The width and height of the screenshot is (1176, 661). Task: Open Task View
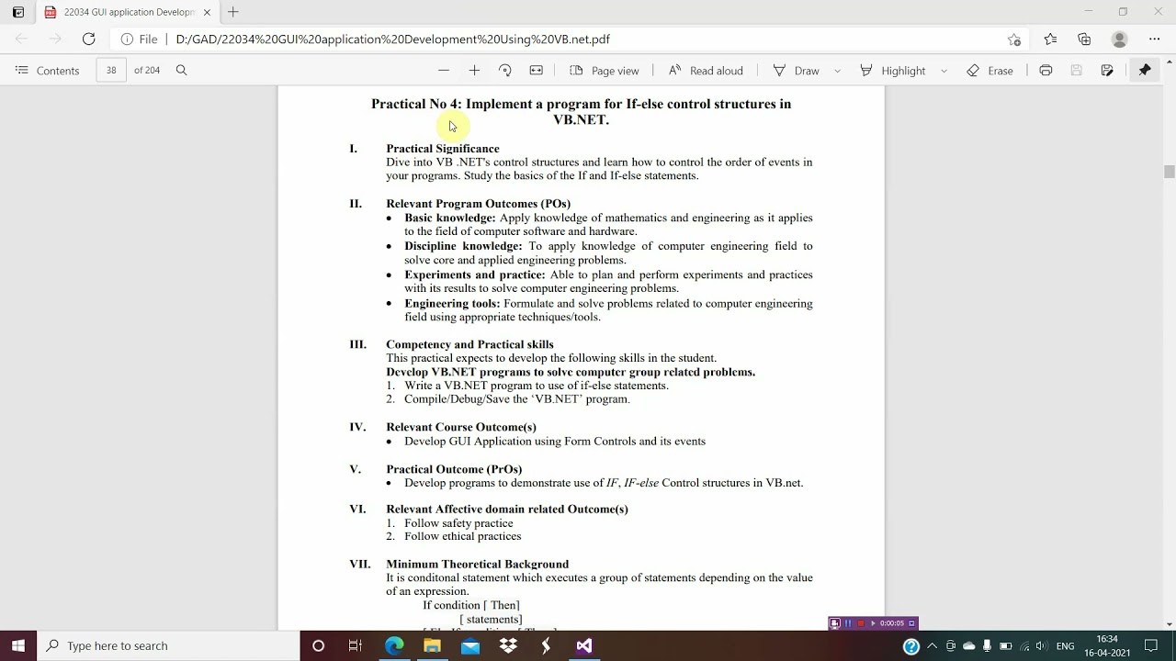point(356,645)
